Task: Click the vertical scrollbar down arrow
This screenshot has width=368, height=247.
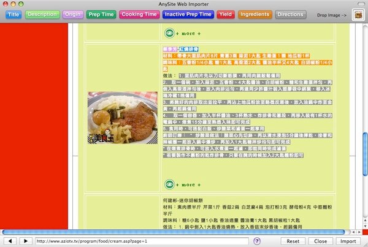Action: 365,226
